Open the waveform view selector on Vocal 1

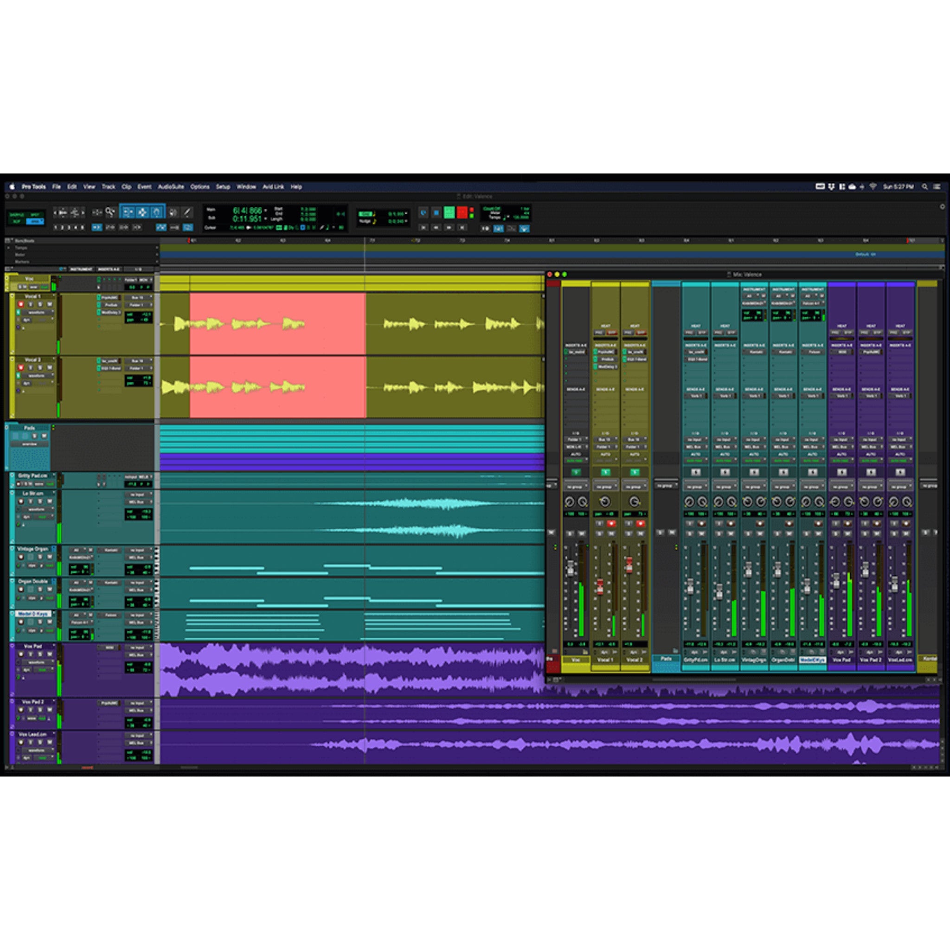coord(38,313)
